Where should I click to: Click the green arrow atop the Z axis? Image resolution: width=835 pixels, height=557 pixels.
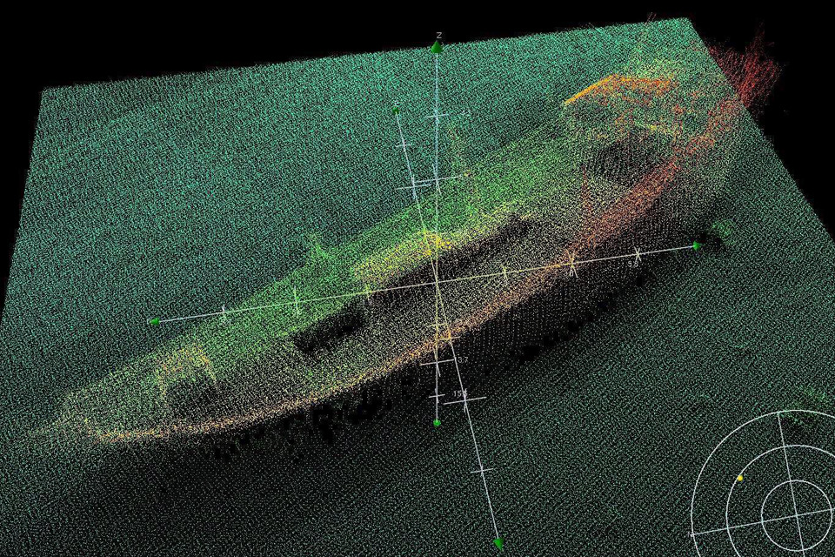pos(438,46)
